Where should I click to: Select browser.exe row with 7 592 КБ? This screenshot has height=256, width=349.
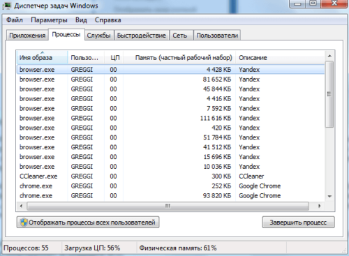[171, 108]
